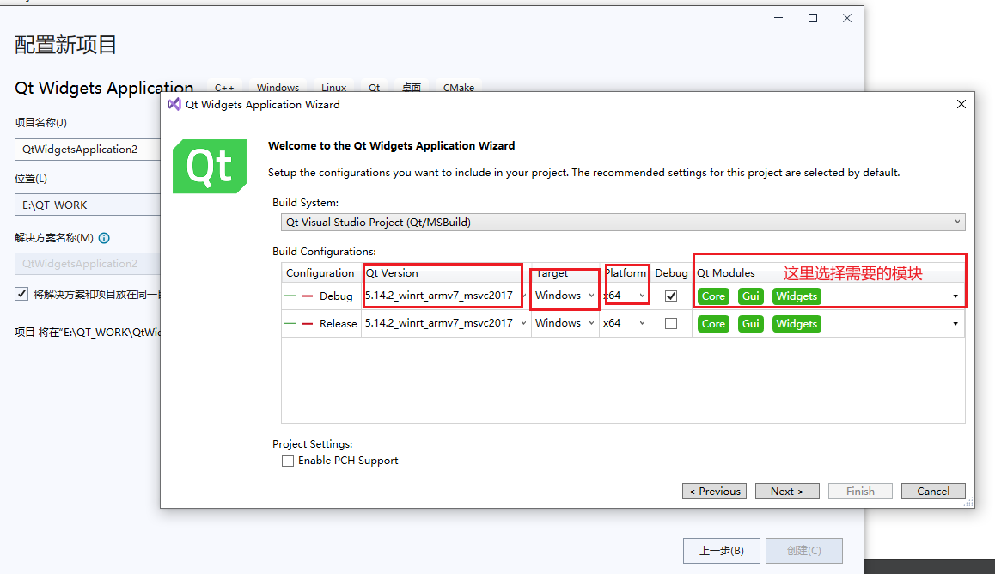
Task: Click the Widgets module tag in the Release row
Action: (x=797, y=323)
